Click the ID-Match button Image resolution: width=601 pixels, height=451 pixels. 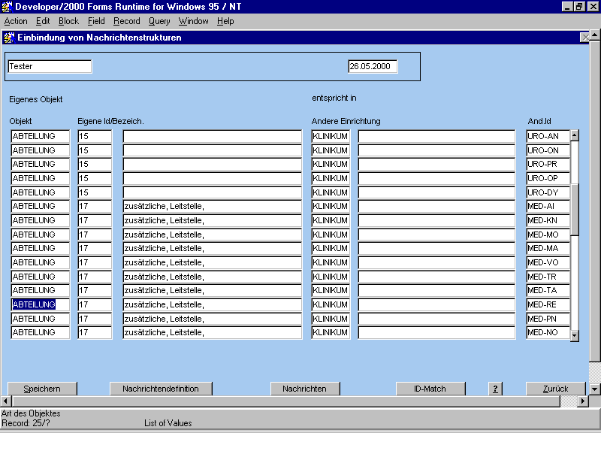(x=430, y=389)
